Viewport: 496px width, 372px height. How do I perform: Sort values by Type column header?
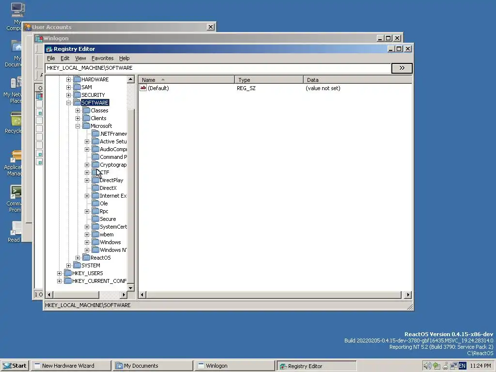tap(269, 80)
